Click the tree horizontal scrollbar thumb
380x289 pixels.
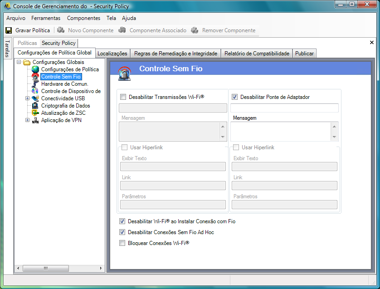[x=46, y=268]
